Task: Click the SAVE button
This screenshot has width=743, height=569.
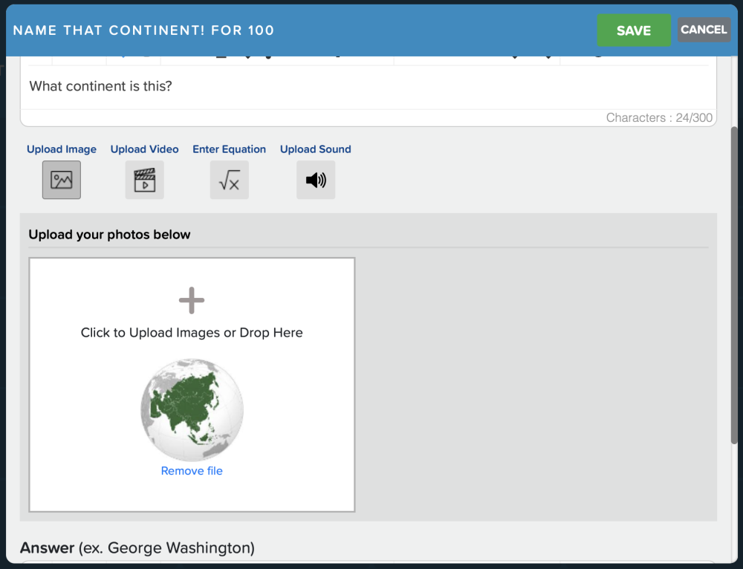Action: click(633, 30)
